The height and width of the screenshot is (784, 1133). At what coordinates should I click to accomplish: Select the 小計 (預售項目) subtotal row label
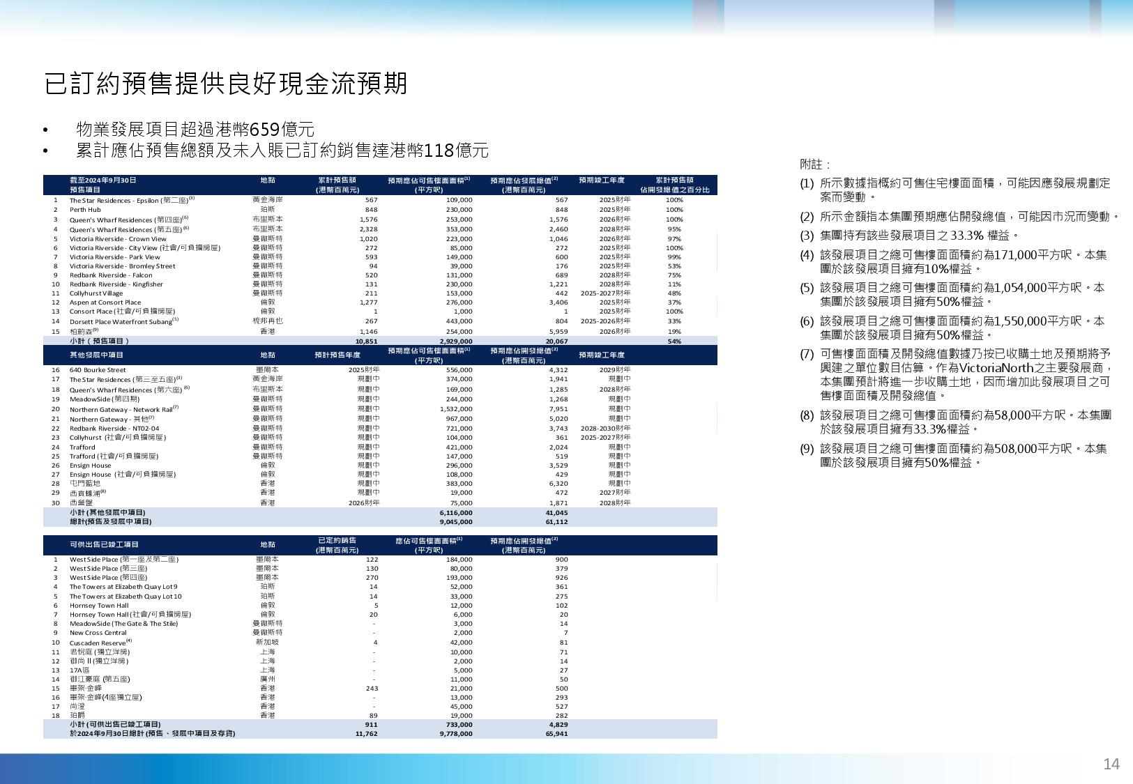tap(99, 341)
